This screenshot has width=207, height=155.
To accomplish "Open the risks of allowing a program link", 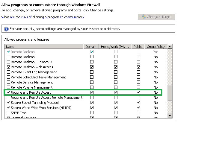I will pyautogui.click(x=43, y=17).
